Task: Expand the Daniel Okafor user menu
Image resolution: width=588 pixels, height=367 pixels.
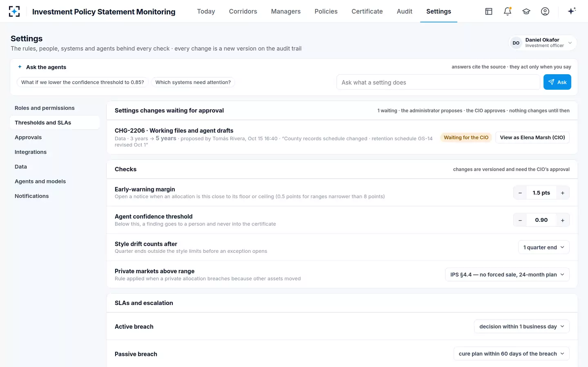Action: click(543, 43)
